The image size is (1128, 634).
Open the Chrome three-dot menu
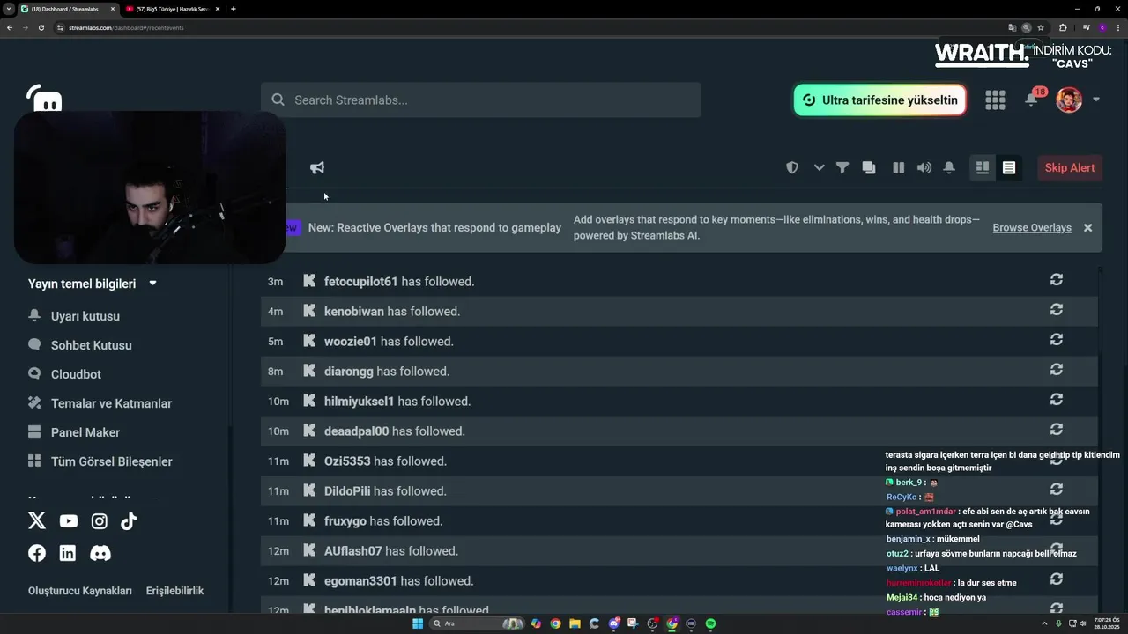pos(1117,27)
